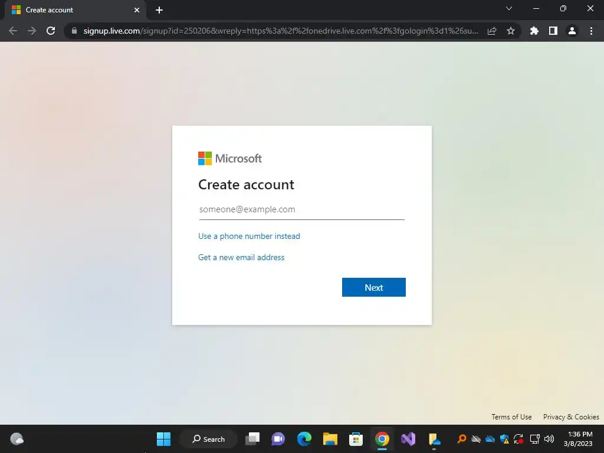Open the taskbar Search box
Image resolution: width=604 pixels, height=453 pixels.
coord(208,439)
